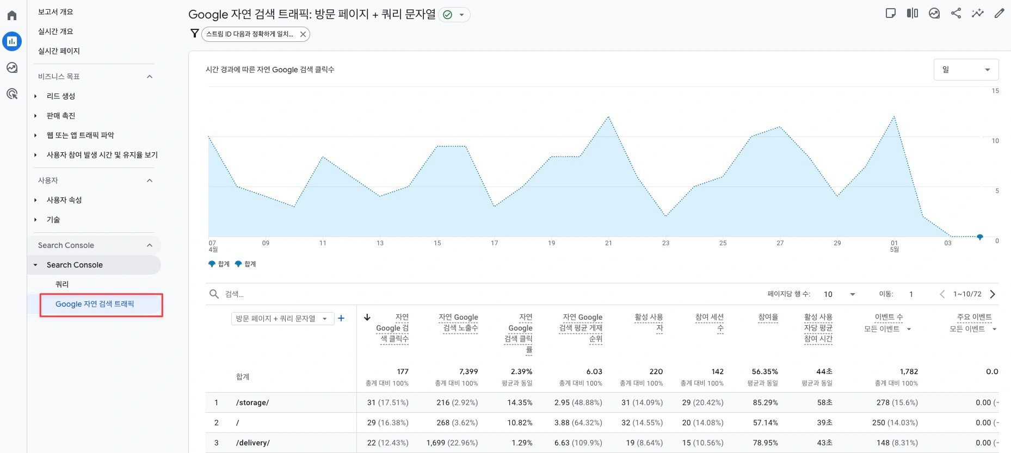The width and height of the screenshot is (1011, 453).
Task: Click the first 합계 chart legend item
Action: point(219,264)
